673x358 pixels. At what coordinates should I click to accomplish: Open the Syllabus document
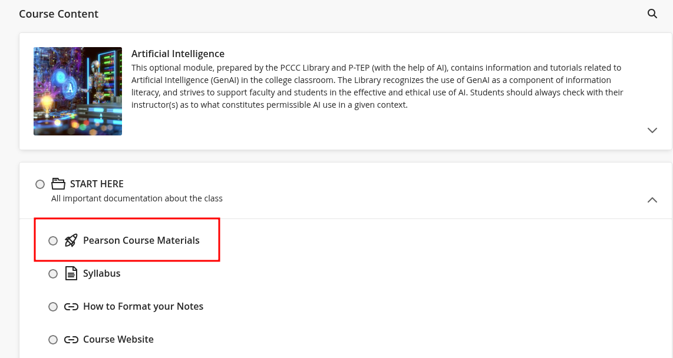pyautogui.click(x=101, y=273)
